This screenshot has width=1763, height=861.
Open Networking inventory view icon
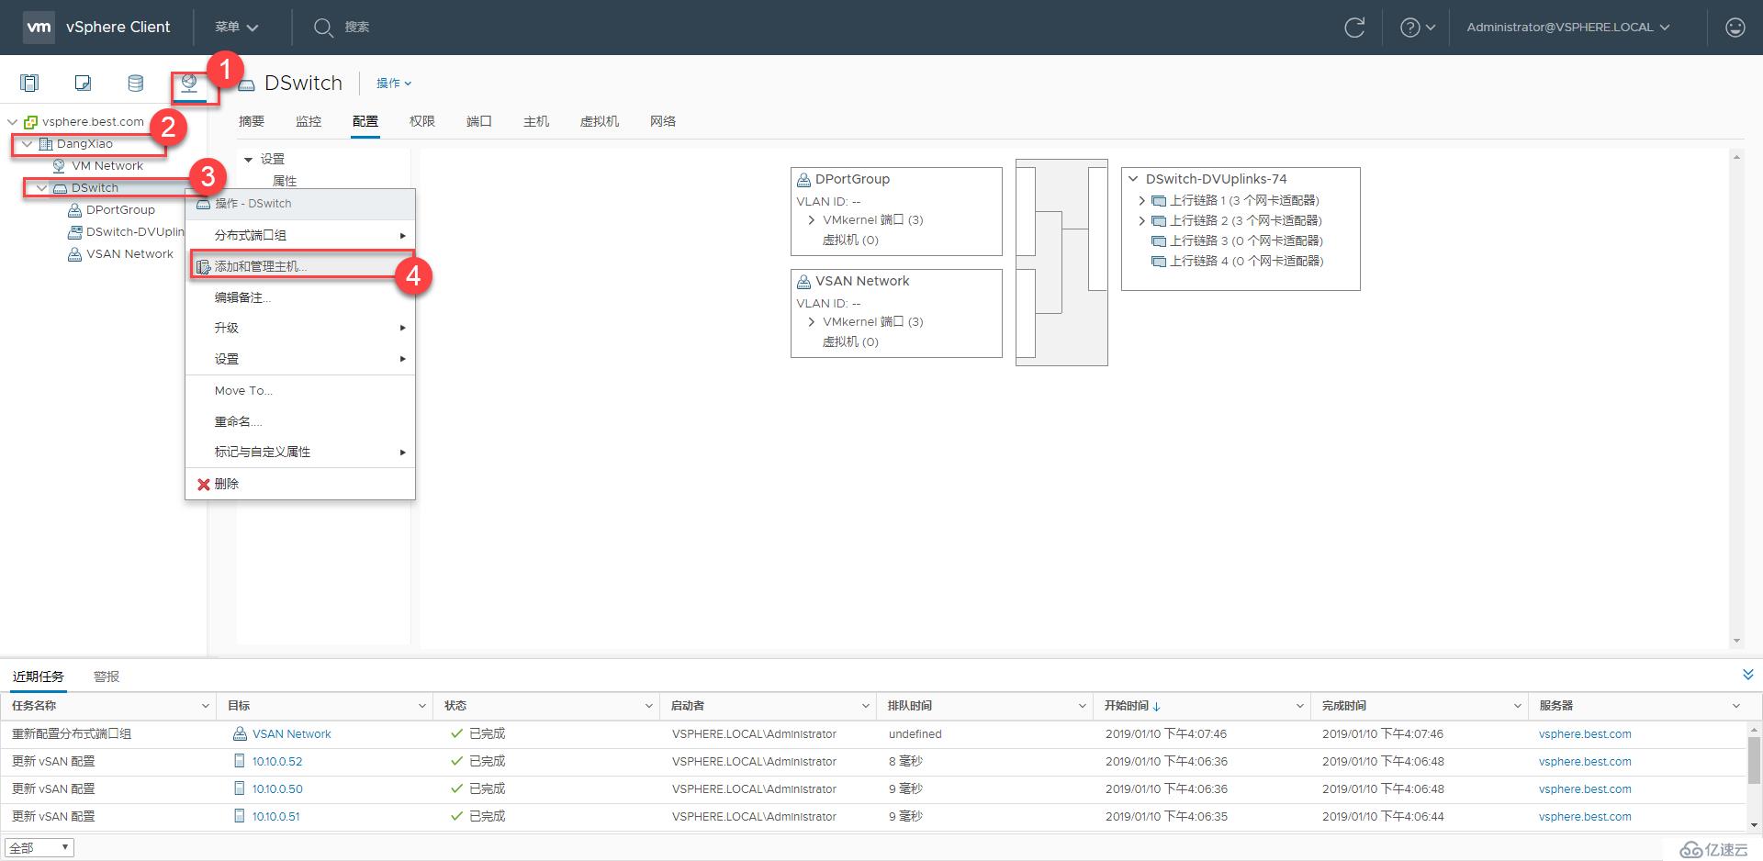(x=189, y=84)
